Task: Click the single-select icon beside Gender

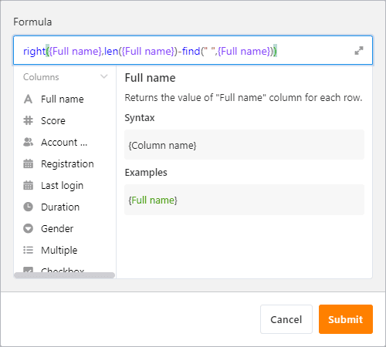Action: (x=28, y=228)
